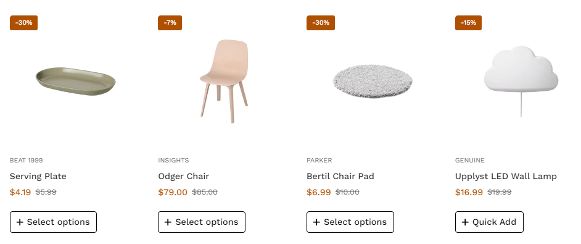Click the -15% discount badge on lamp
The image size is (581, 244).
pyautogui.click(x=468, y=23)
